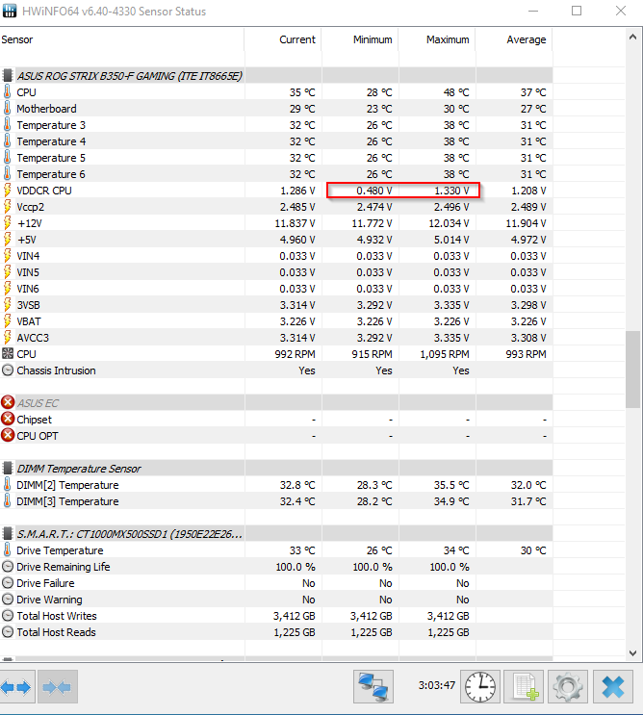The width and height of the screenshot is (643, 715).
Task: Click the VDDCR CPU minimum value 0.480 V
Action: 374,191
